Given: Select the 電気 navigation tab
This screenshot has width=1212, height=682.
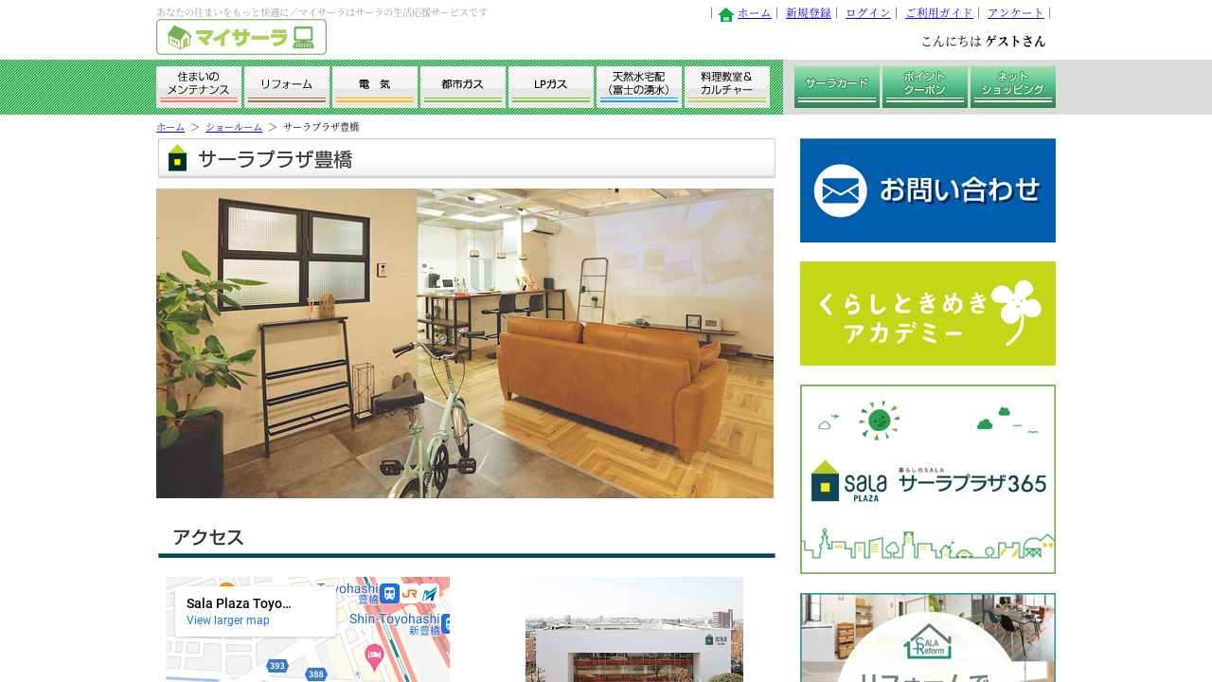Looking at the screenshot, I should 375,87.
